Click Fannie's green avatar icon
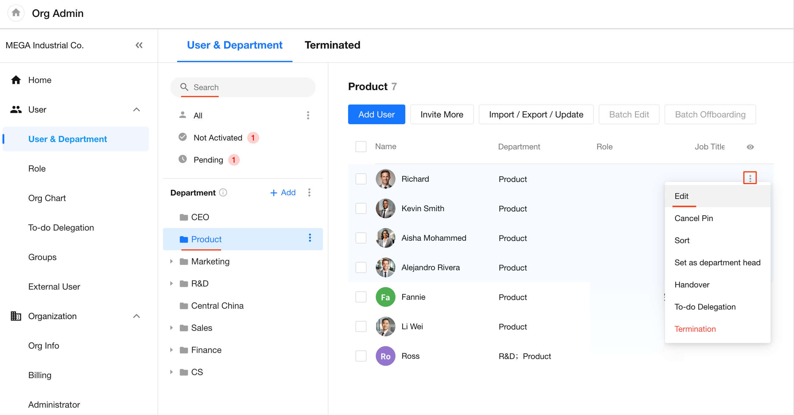 pos(385,297)
